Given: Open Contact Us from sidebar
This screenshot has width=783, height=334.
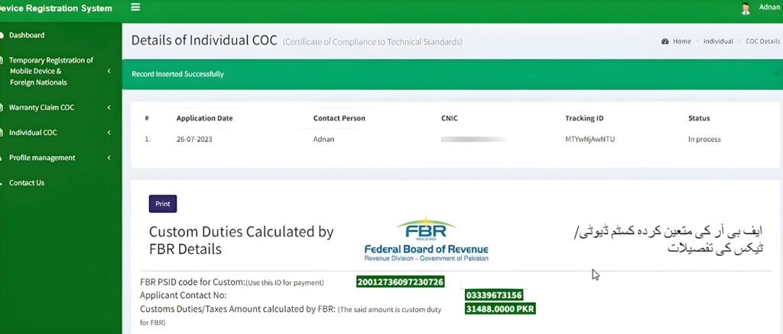Looking at the screenshot, I should (27, 183).
